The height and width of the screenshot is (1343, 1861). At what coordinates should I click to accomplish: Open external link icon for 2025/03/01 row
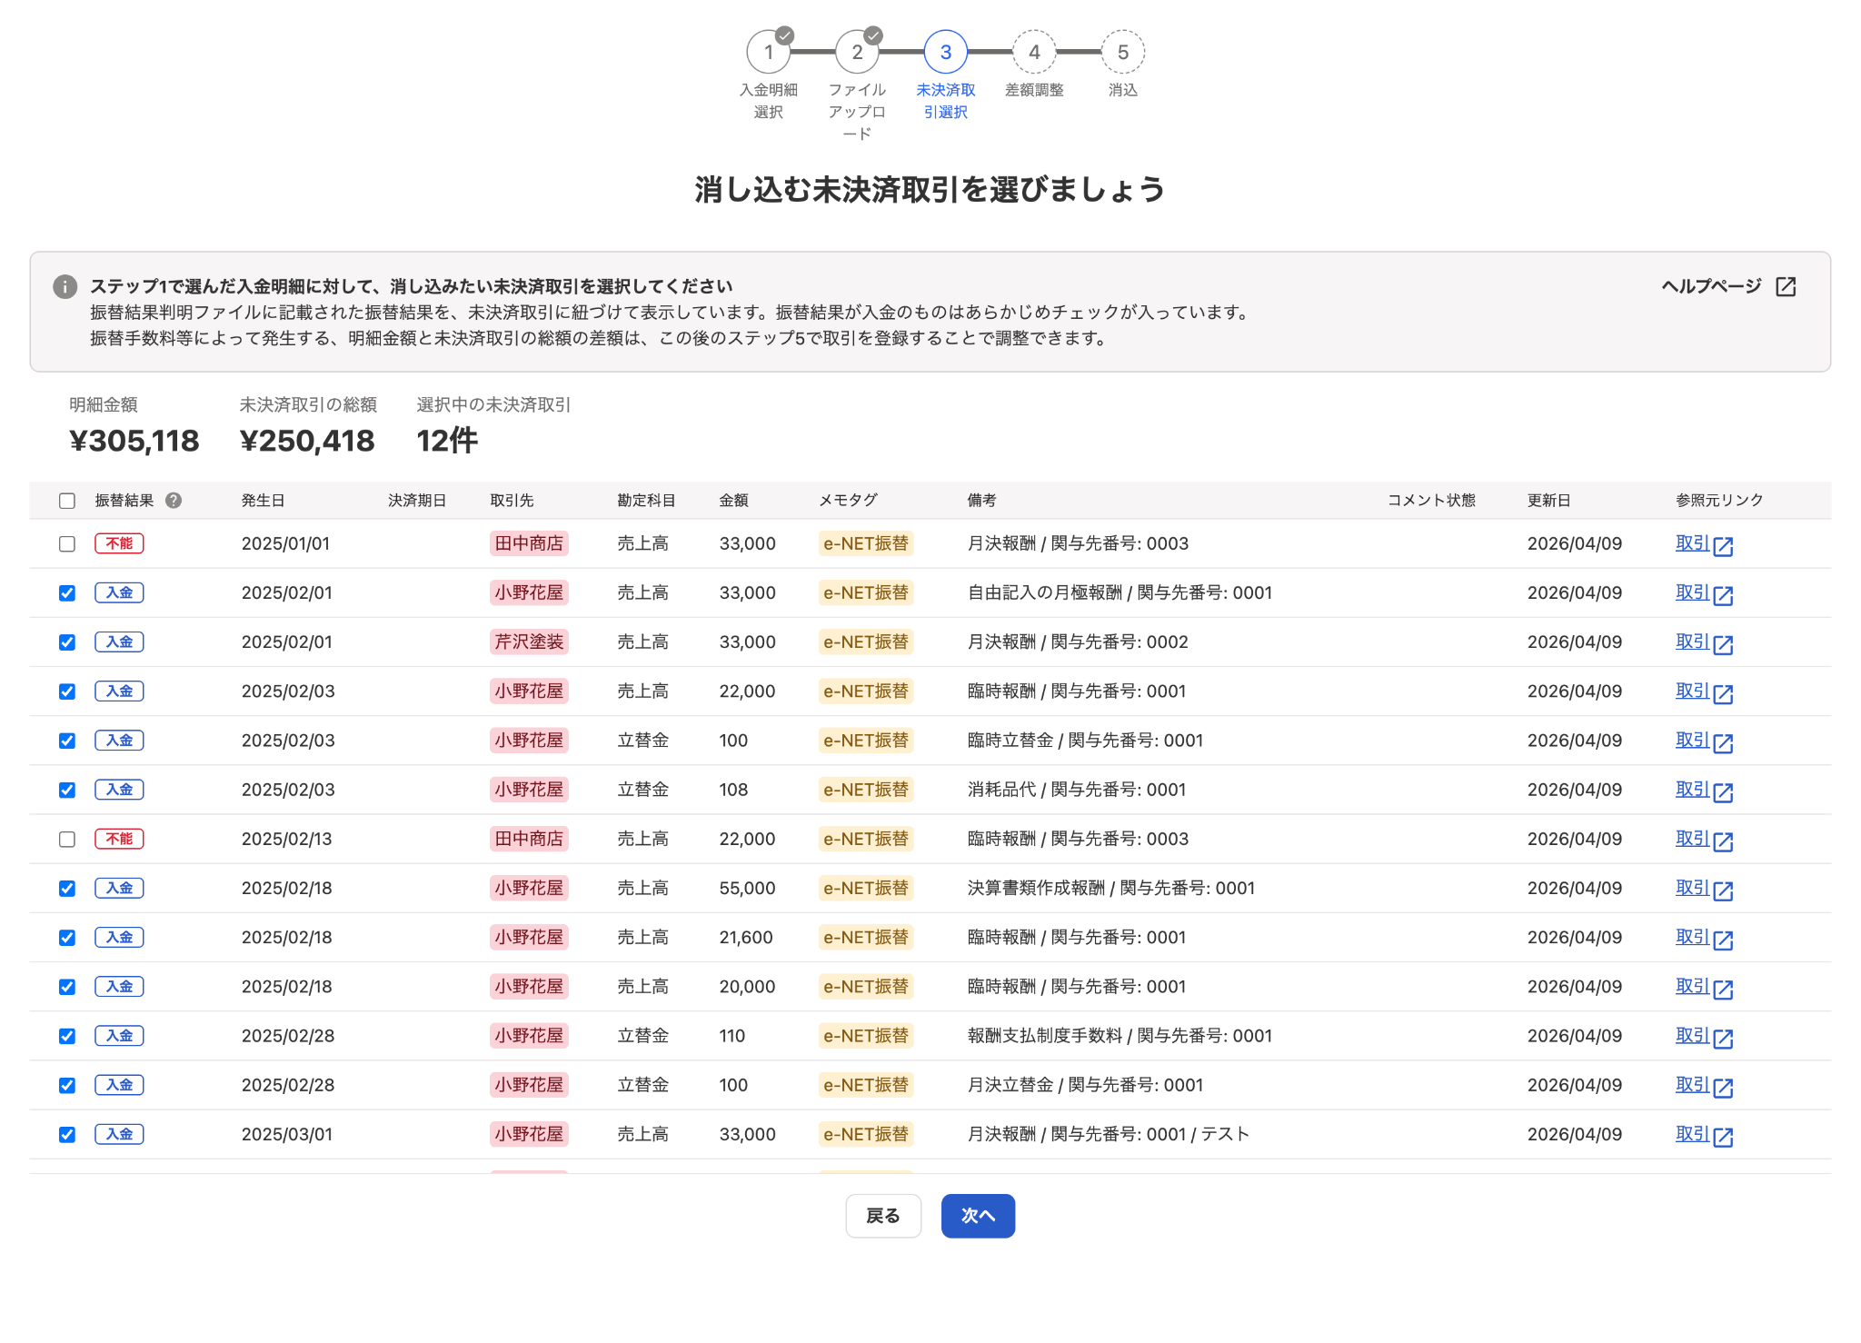point(1723,1137)
